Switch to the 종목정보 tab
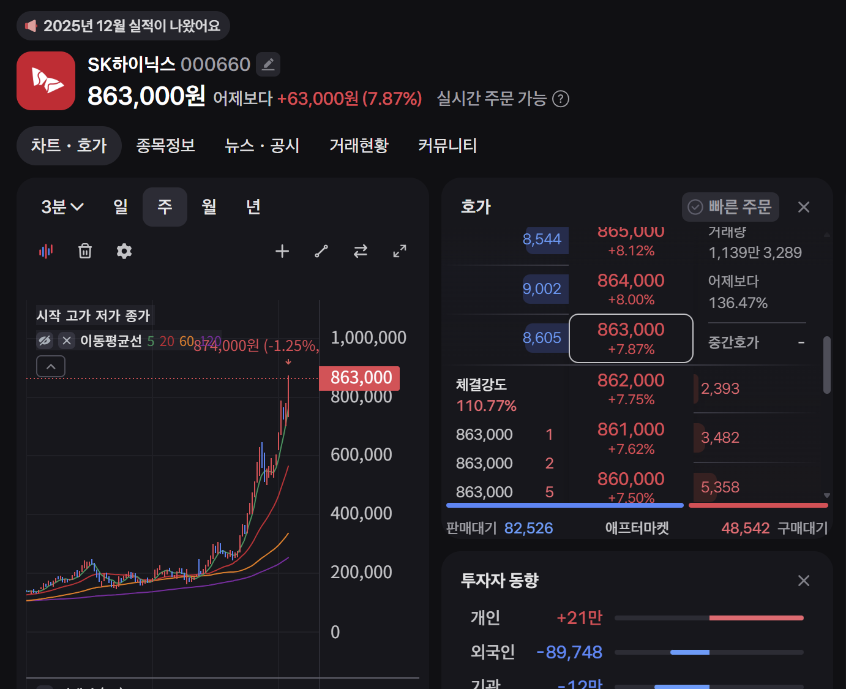This screenshot has height=689, width=846. point(165,146)
